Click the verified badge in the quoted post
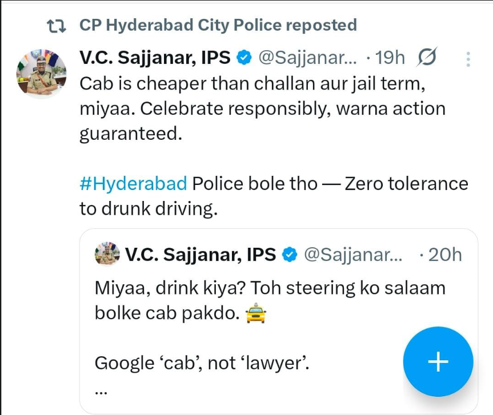 click(x=290, y=255)
